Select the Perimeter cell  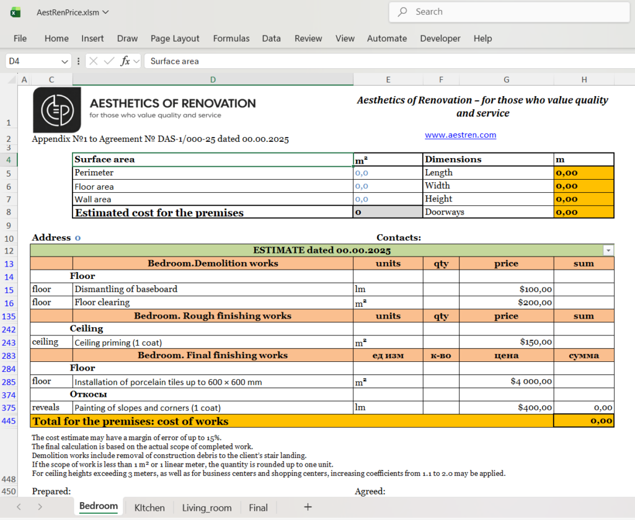tap(213, 173)
